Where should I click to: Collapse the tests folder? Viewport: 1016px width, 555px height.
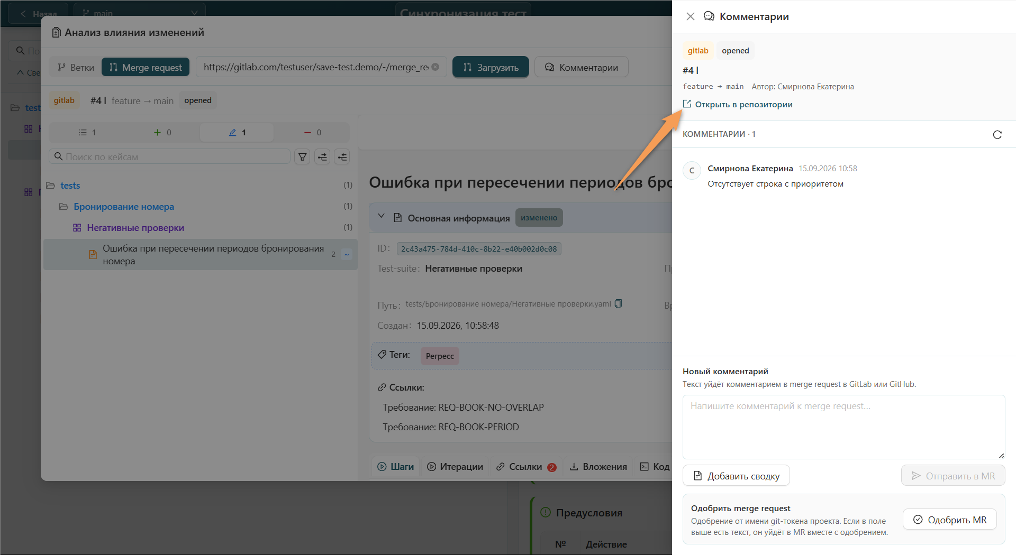tap(70, 185)
